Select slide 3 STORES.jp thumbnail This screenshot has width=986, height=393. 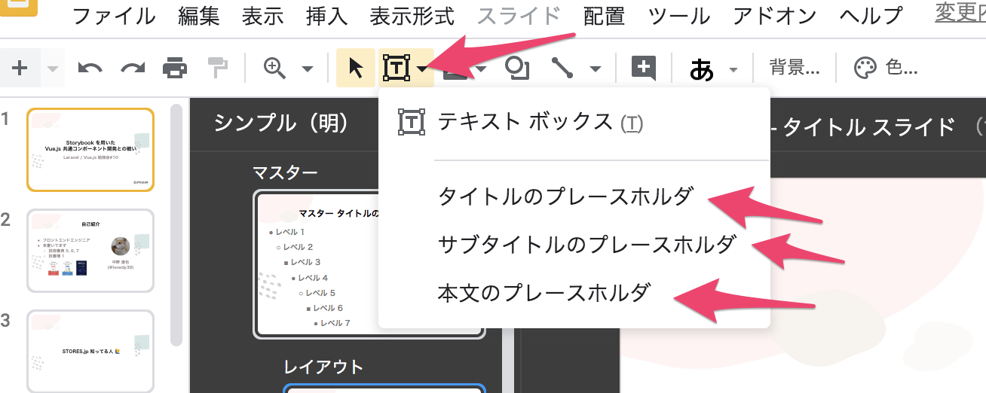click(90, 351)
